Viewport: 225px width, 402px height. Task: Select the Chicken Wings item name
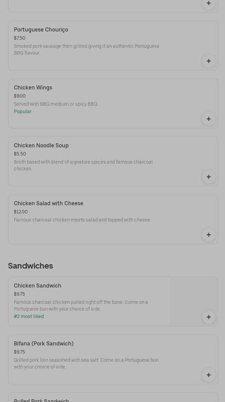coord(33,87)
